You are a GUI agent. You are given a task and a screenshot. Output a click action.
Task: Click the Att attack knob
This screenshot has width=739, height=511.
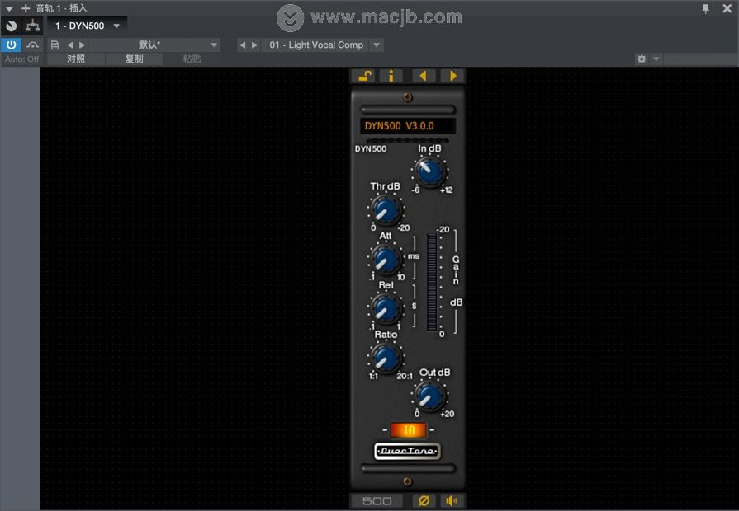(x=386, y=259)
